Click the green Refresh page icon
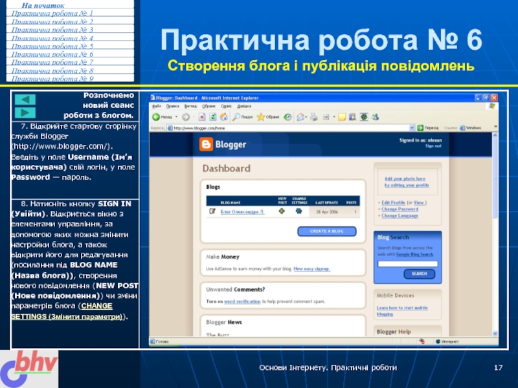Image resolution: width=518 pixels, height=388 pixels. [212, 117]
